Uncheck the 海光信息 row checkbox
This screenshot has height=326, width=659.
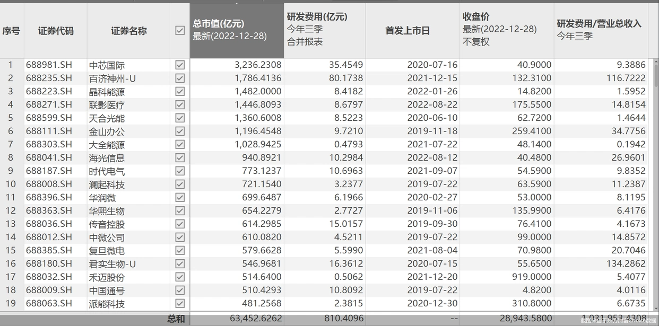coord(180,157)
